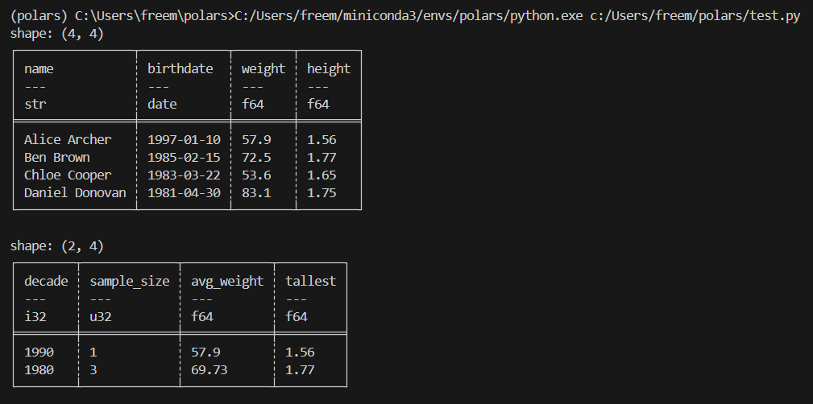This screenshot has height=404, width=813.
Task: Click the height column header
Action: click(329, 69)
